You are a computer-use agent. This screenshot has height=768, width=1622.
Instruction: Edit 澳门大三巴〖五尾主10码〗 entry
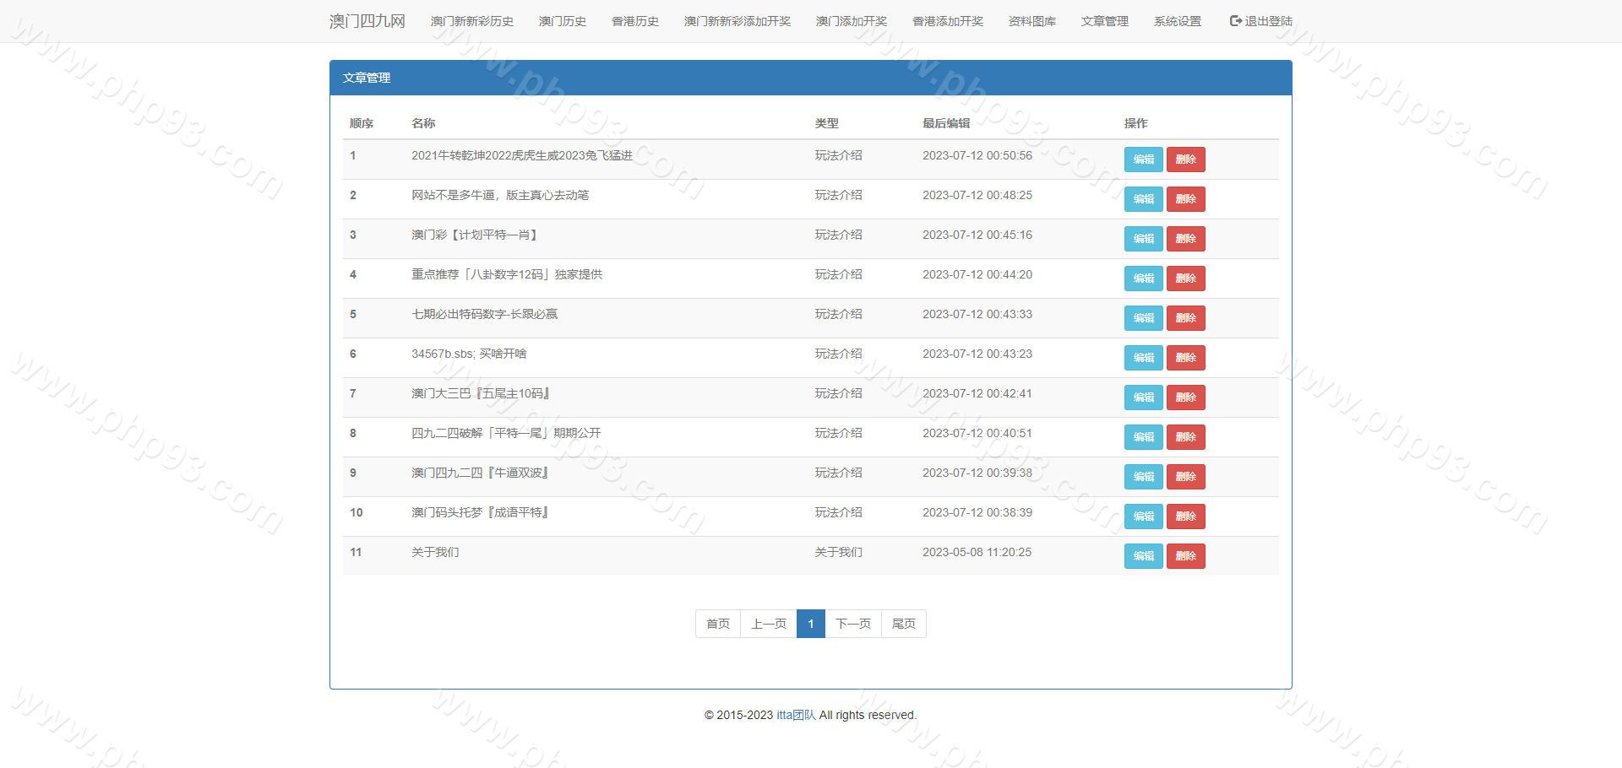(1143, 398)
